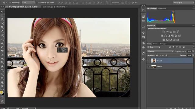The width and height of the screenshot is (195, 109).
Task: Click the Заливка 100% field
Action: 190,55
